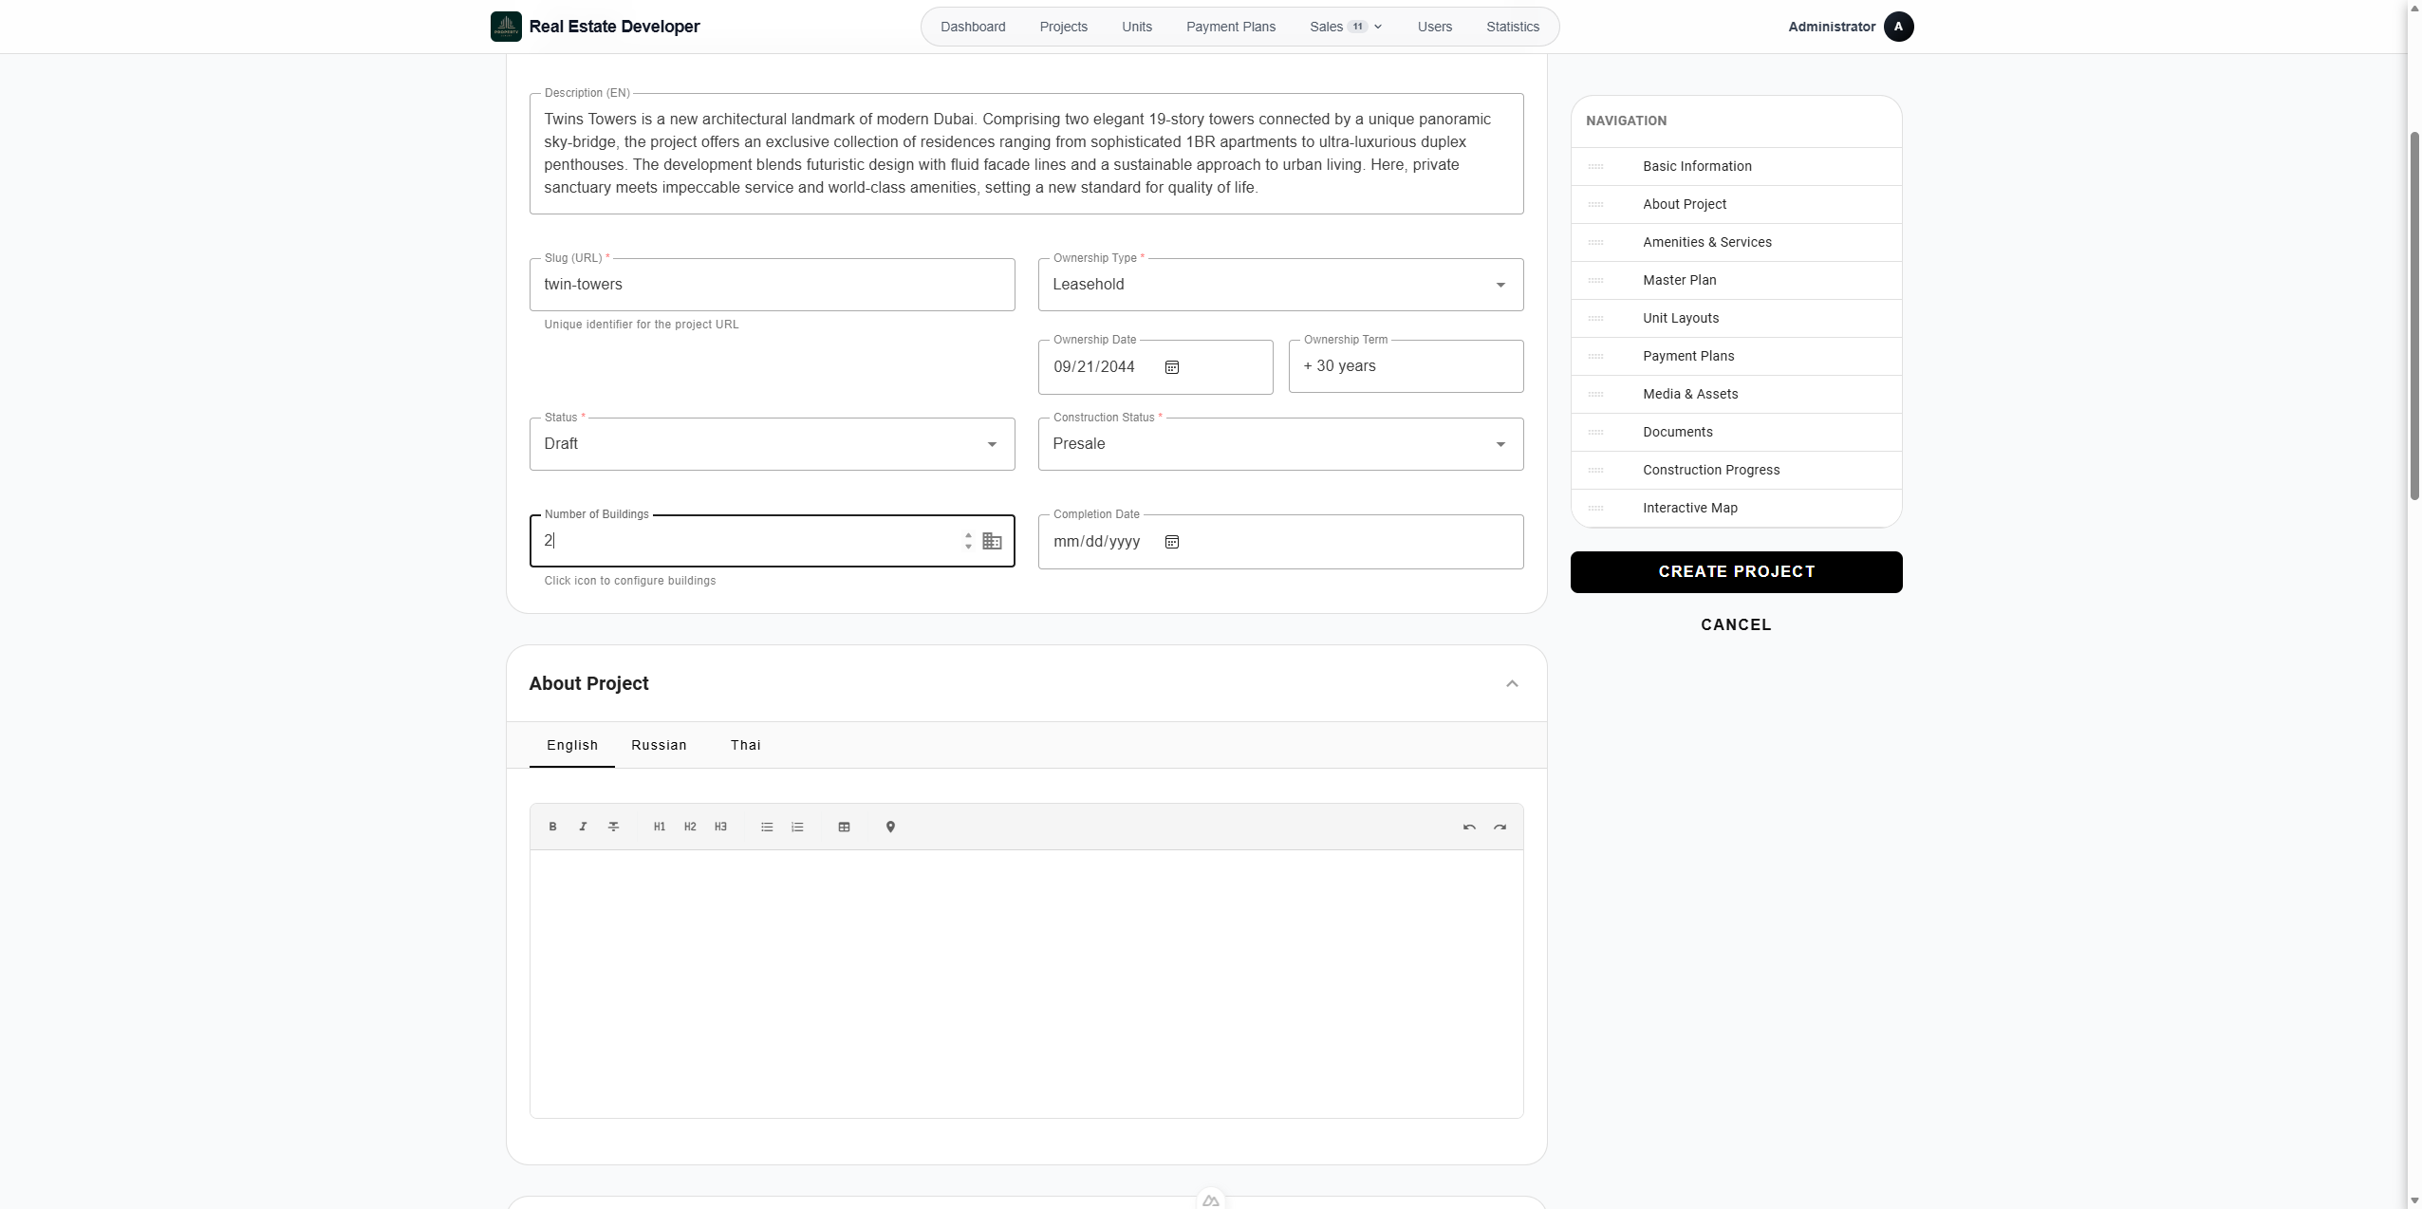Click the Administrator user label

pyautogui.click(x=1831, y=27)
